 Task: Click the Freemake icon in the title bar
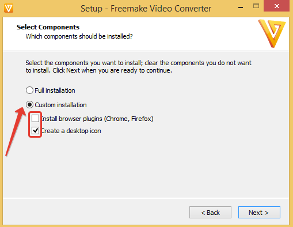coord(9,8)
